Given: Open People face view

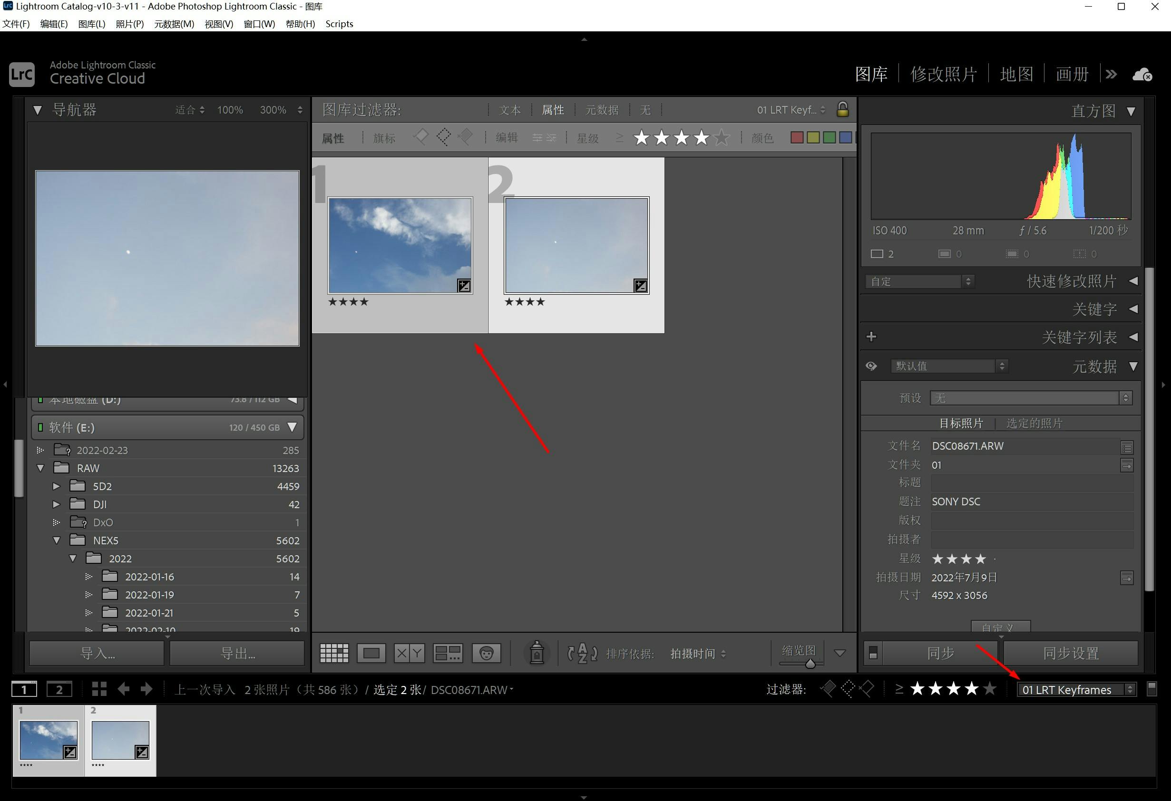Looking at the screenshot, I should tap(486, 653).
